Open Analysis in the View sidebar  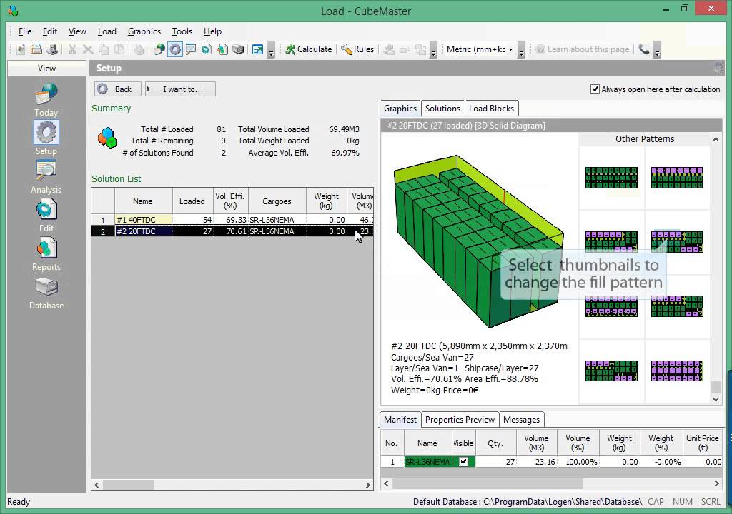pos(46,177)
